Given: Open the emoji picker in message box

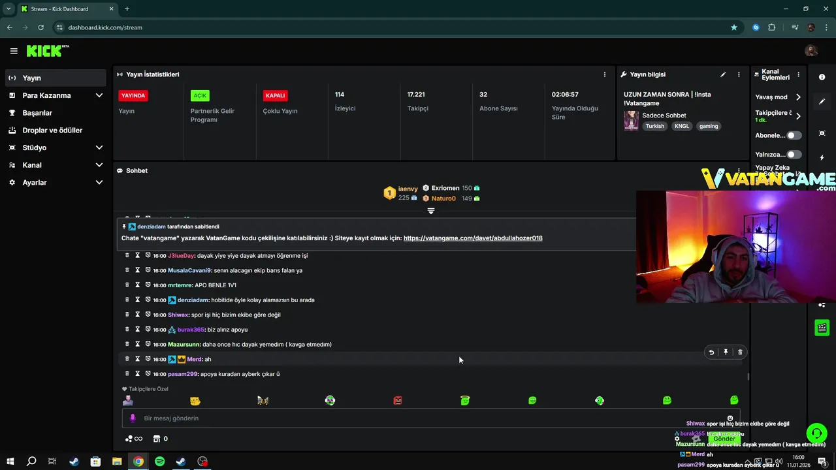Looking at the screenshot, I should coord(730,418).
